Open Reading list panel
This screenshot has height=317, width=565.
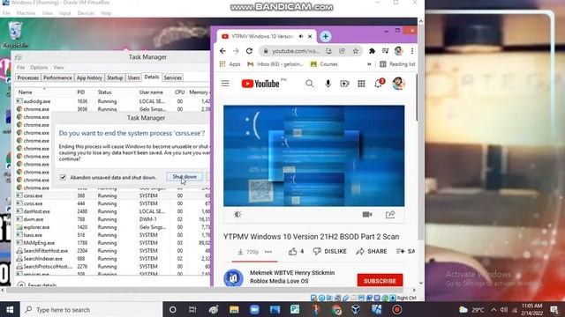pos(397,64)
